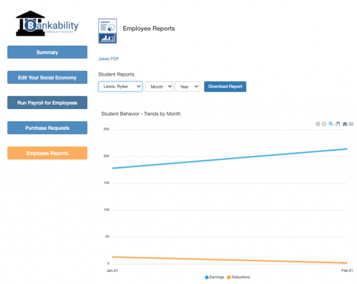This screenshot has height=284, width=357.
Task: Expand the Month dropdown
Action: 159,86
